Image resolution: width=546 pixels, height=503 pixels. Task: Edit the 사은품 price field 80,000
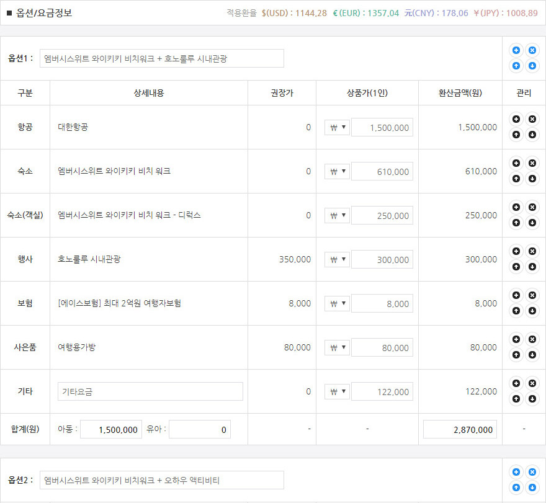click(382, 347)
